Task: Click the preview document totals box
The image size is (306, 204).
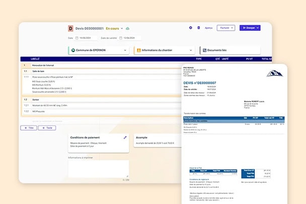Action: click(256, 173)
